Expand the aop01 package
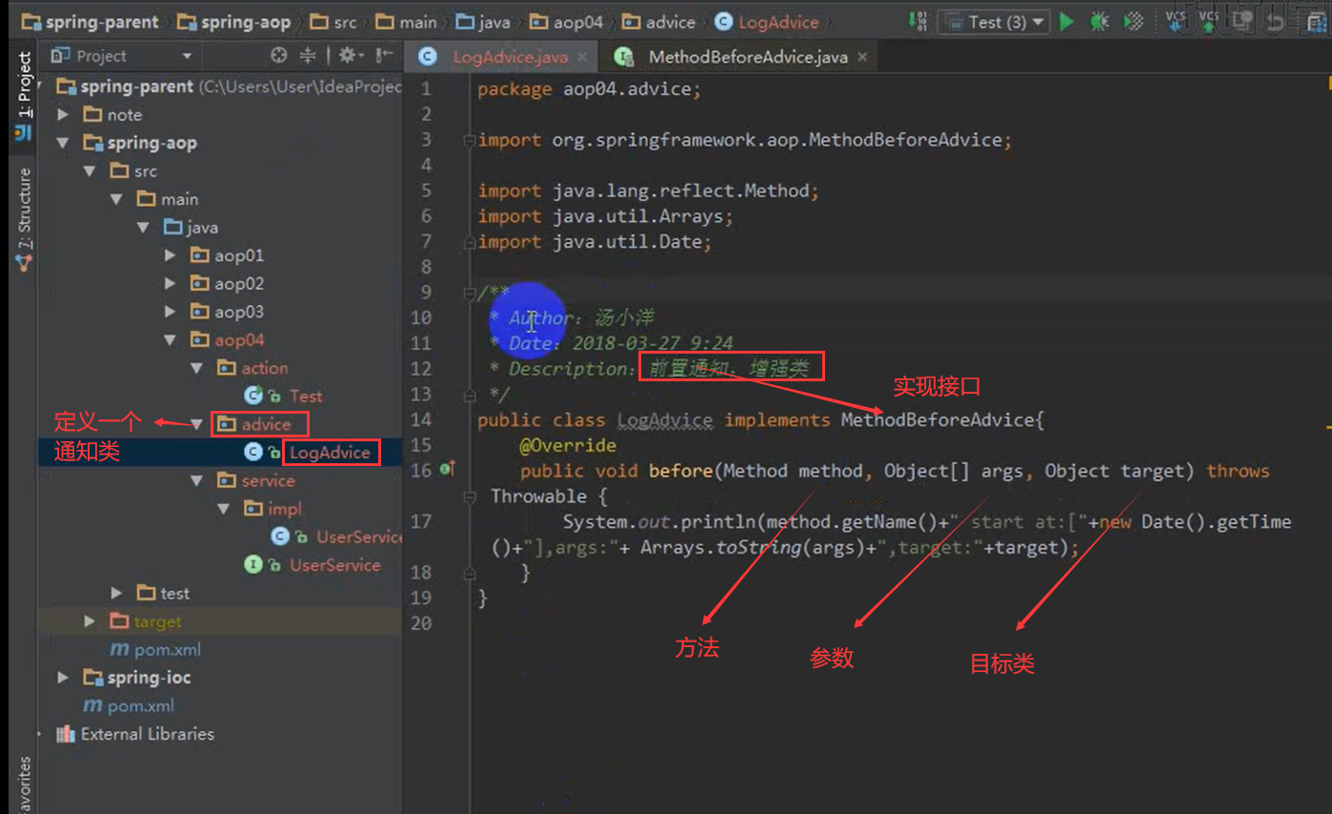The width and height of the screenshot is (1332, 814). (x=171, y=255)
